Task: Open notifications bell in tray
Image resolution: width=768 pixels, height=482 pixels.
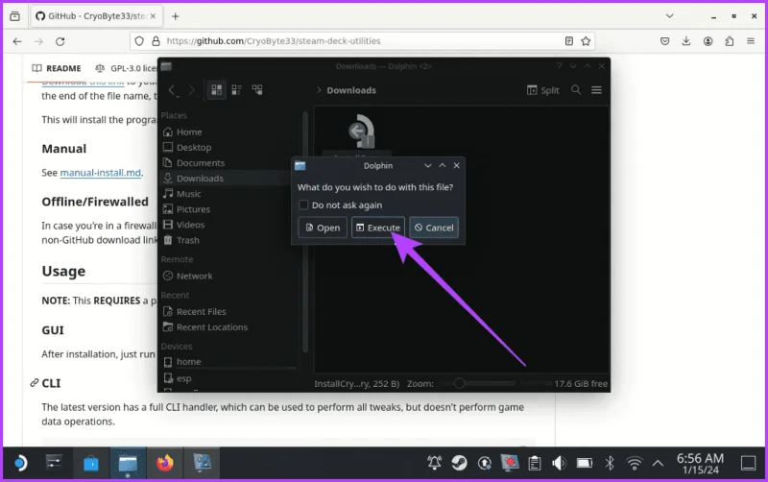Action: pyautogui.click(x=434, y=463)
